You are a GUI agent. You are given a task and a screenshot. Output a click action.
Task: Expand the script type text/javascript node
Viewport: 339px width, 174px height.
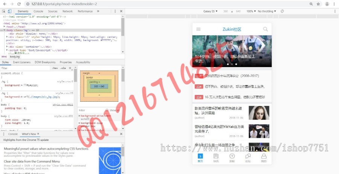7,50
